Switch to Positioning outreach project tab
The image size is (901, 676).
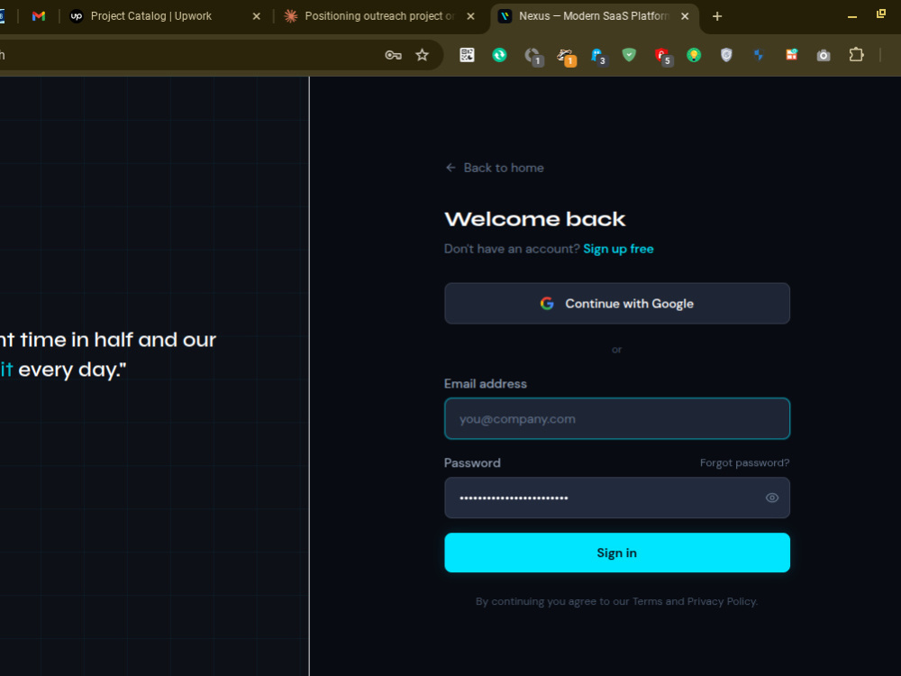[379, 16]
